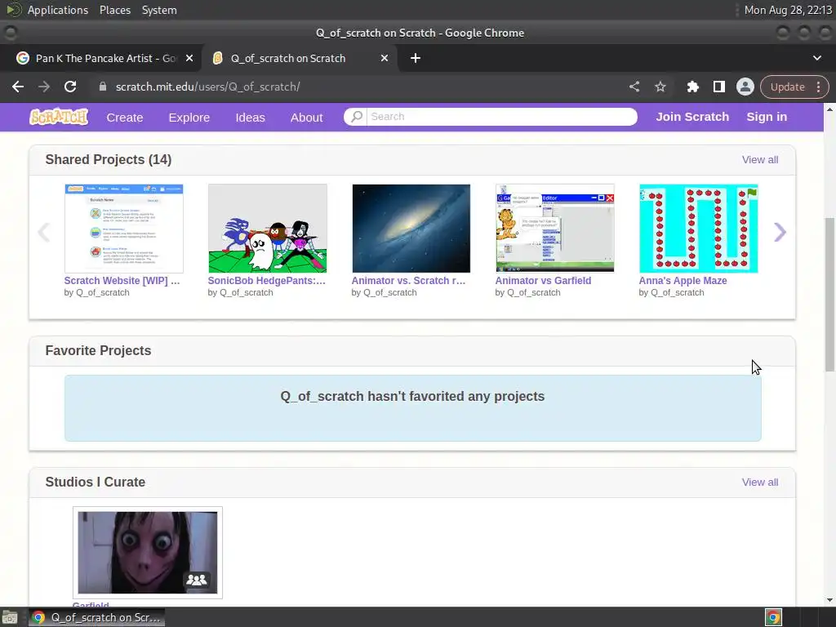Open the Chrome profile avatar

point(745,87)
